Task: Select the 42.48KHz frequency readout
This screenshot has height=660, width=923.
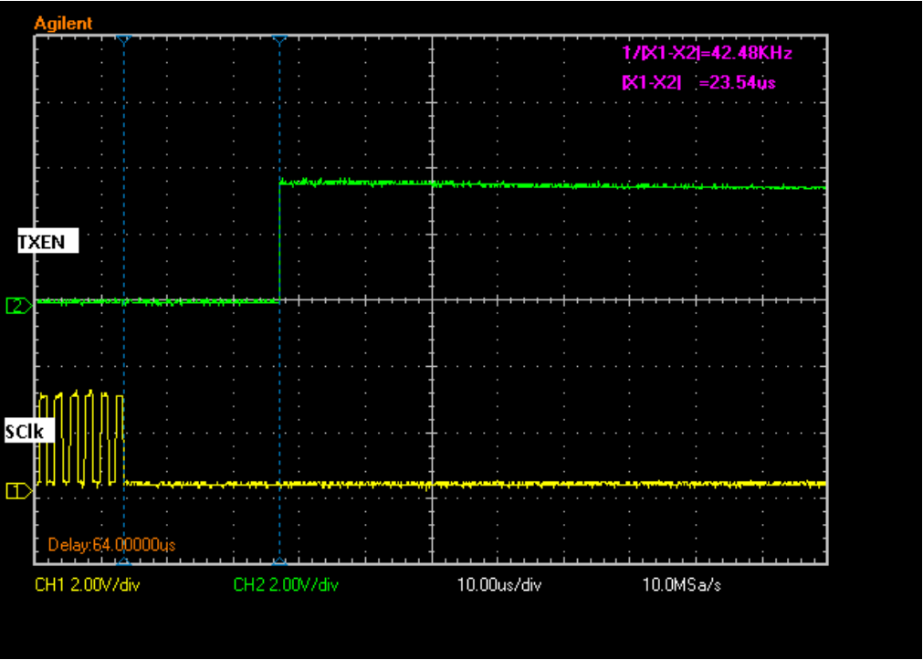Action: pyautogui.click(x=707, y=54)
